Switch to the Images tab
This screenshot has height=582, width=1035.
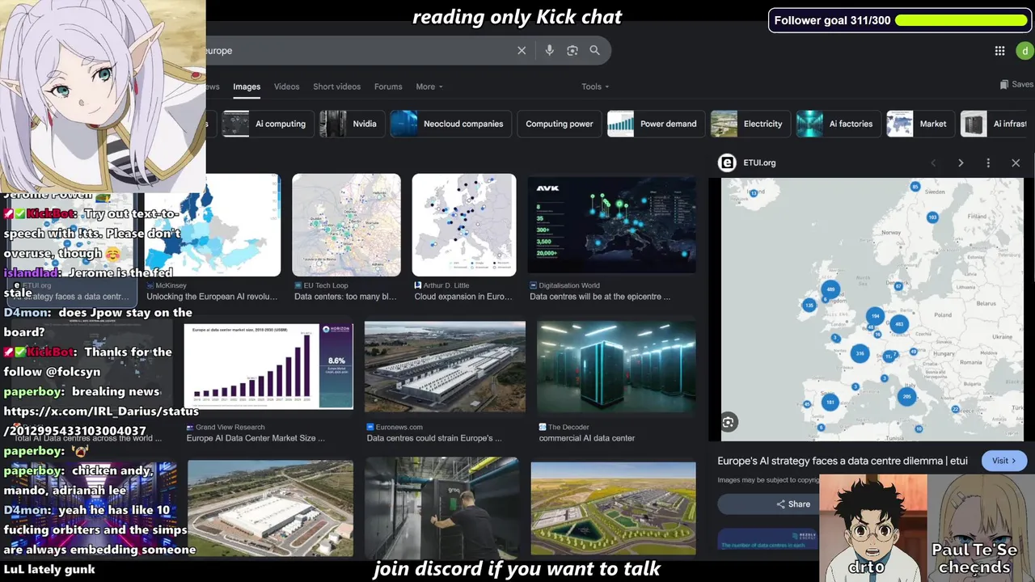click(247, 86)
